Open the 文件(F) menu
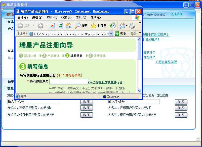This screenshot has width=202, height=147. 23,18
